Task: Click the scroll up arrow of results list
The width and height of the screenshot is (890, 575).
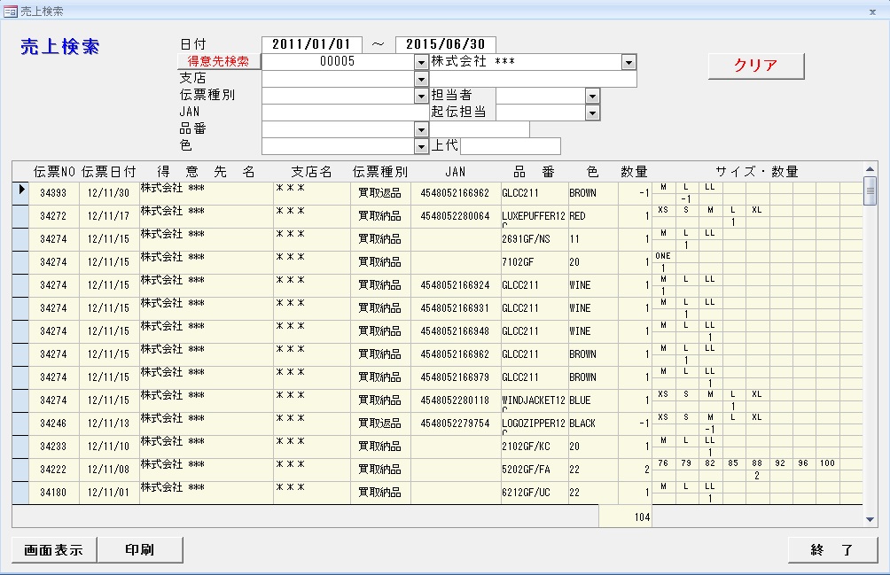Action: [870, 168]
